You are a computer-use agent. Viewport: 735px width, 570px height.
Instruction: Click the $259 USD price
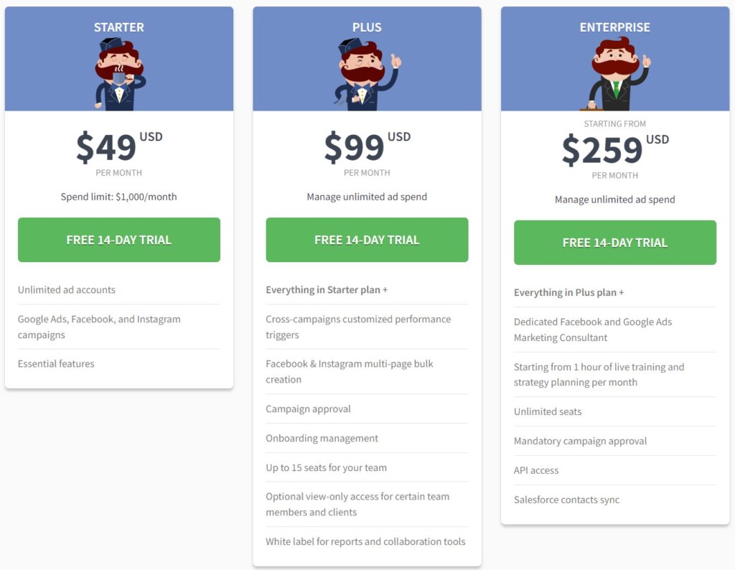click(x=615, y=149)
